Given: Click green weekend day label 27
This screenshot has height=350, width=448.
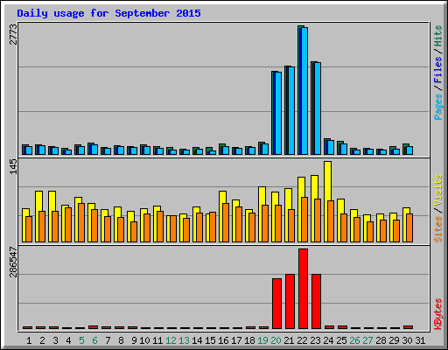Looking at the screenshot, I should click(367, 340).
